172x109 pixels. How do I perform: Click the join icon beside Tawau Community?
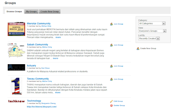pos(111,79)
